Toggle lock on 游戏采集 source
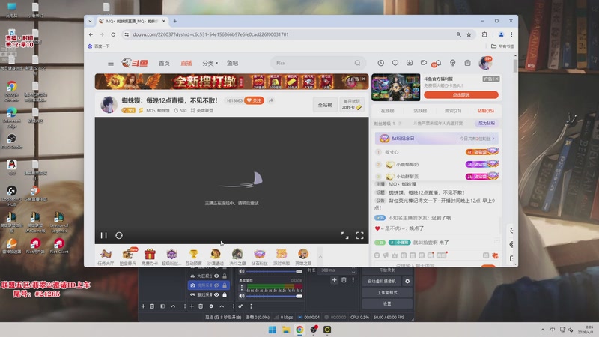 coord(225,294)
